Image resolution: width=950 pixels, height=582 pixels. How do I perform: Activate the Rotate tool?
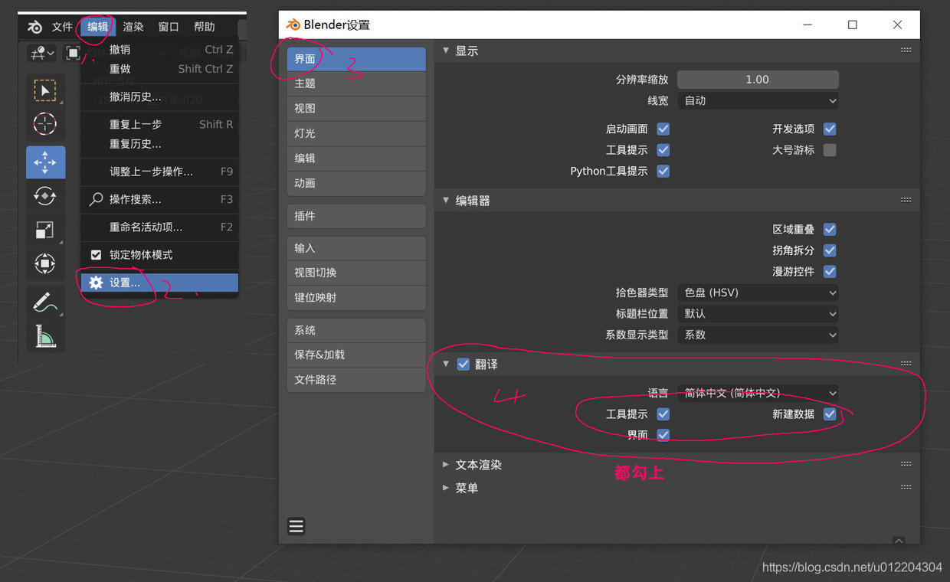pos(45,196)
